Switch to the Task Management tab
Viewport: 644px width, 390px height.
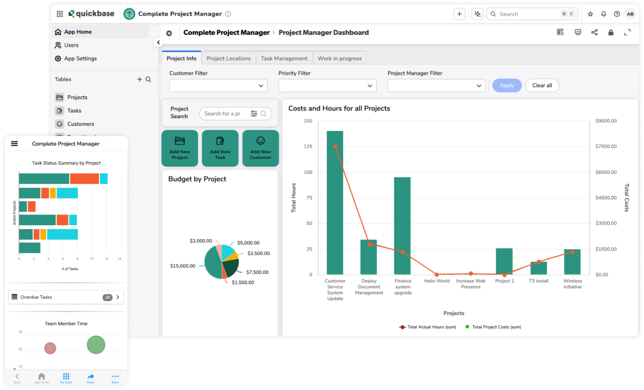click(284, 58)
